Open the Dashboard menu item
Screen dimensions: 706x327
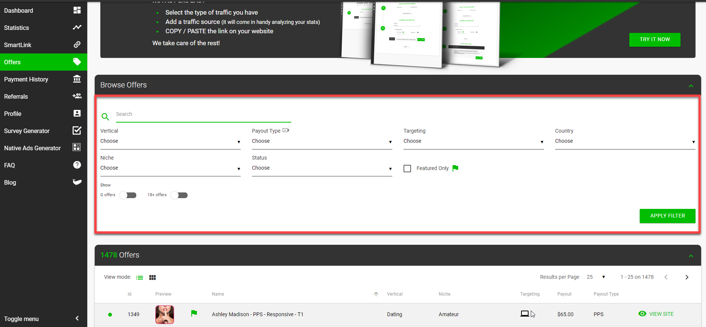43,10
